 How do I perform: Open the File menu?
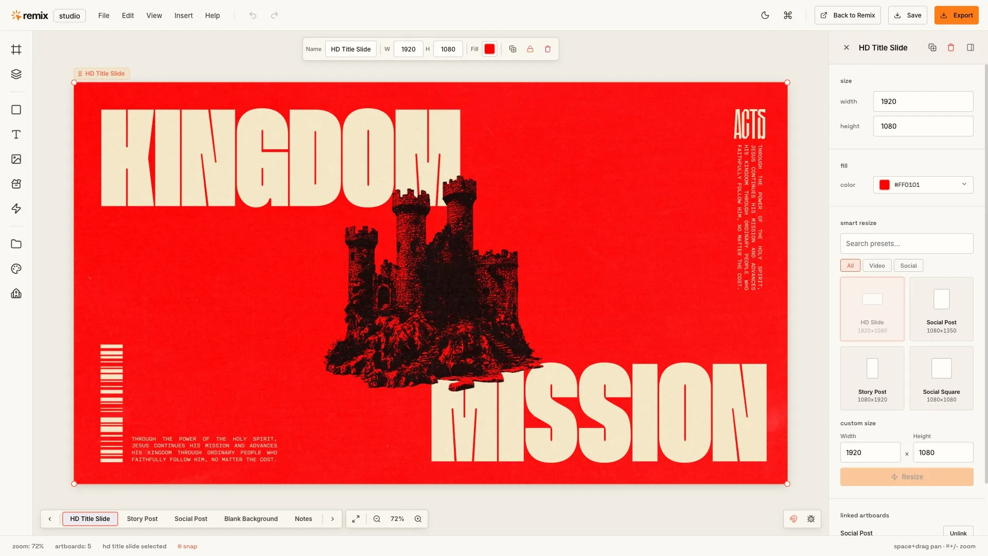tap(104, 15)
